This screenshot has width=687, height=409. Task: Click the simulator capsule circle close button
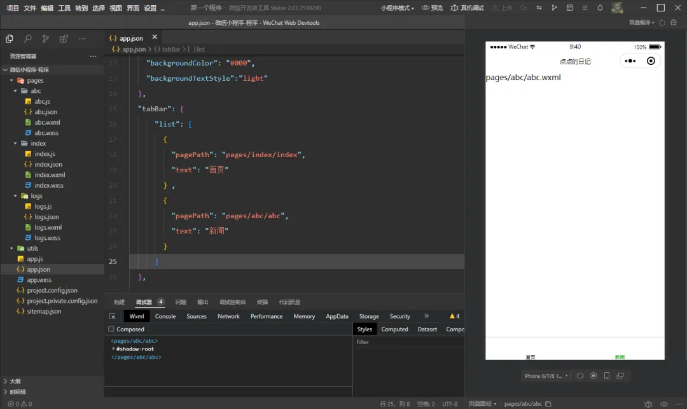click(651, 61)
